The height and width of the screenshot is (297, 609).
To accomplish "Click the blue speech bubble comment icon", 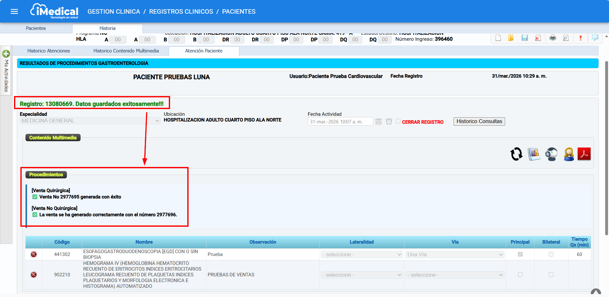I will click(595, 38).
